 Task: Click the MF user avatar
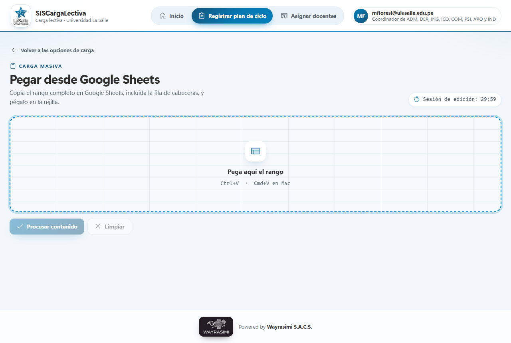coord(361,16)
